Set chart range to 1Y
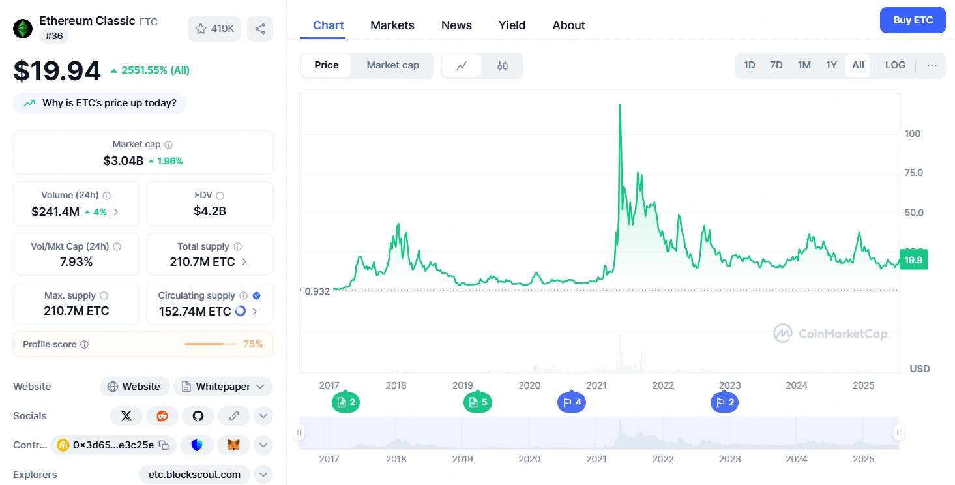The image size is (955, 485). [x=831, y=65]
